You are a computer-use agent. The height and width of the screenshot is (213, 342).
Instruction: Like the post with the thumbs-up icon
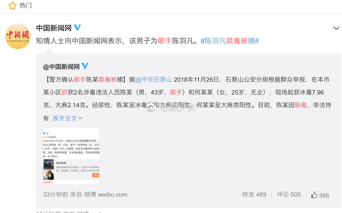314,195
